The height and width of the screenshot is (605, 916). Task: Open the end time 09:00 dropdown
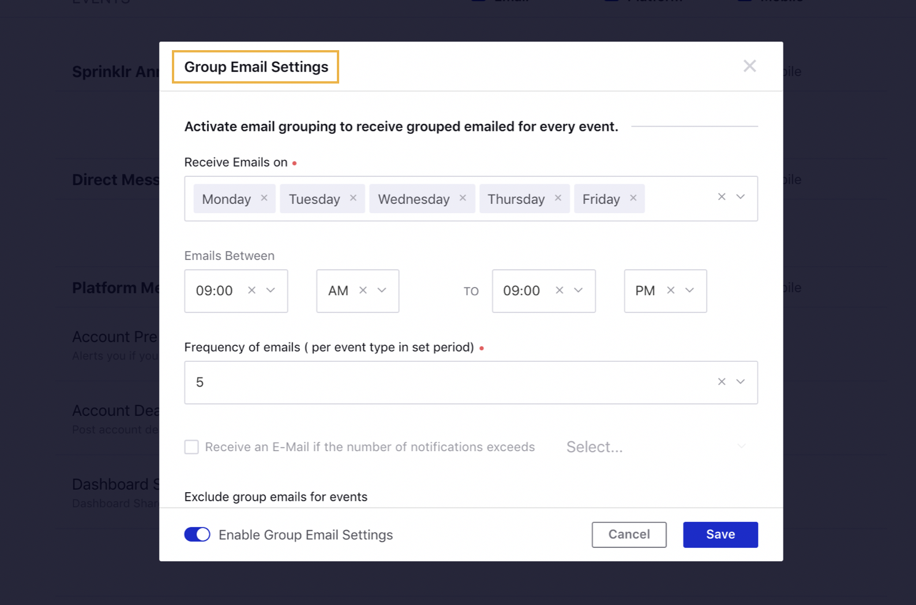coord(578,290)
